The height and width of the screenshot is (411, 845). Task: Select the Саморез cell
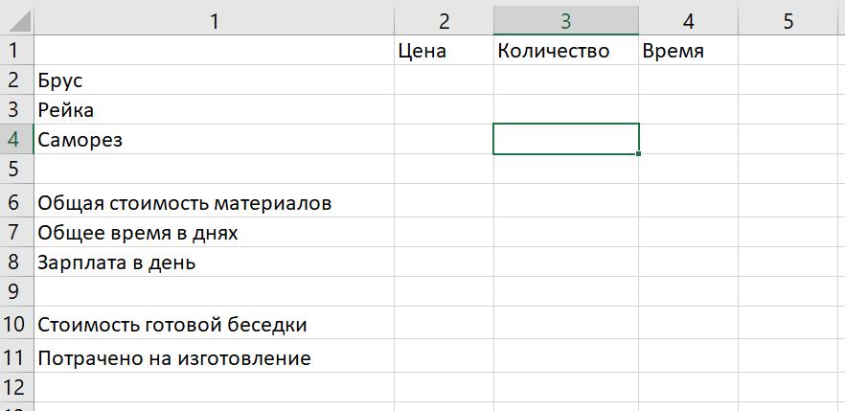(214, 140)
